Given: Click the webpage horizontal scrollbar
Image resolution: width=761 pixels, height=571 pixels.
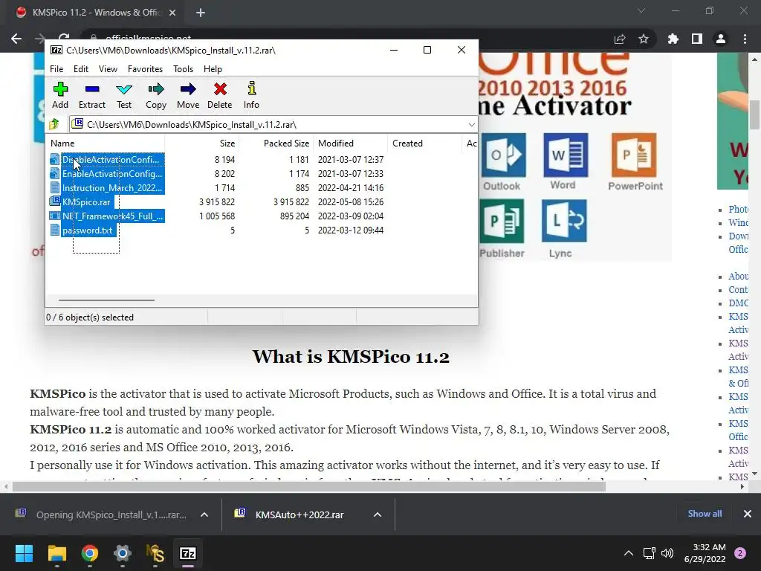Looking at the screenshot, I should (308, 486).
